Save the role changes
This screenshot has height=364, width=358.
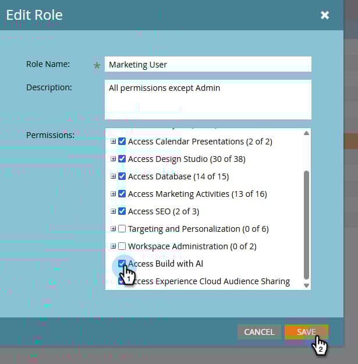coord(306,332)
